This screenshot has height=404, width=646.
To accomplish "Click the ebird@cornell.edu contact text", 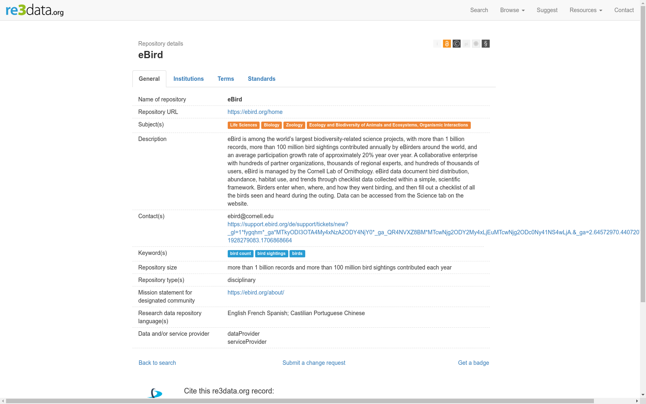I will pyautogui.click(x=251, y=216).
